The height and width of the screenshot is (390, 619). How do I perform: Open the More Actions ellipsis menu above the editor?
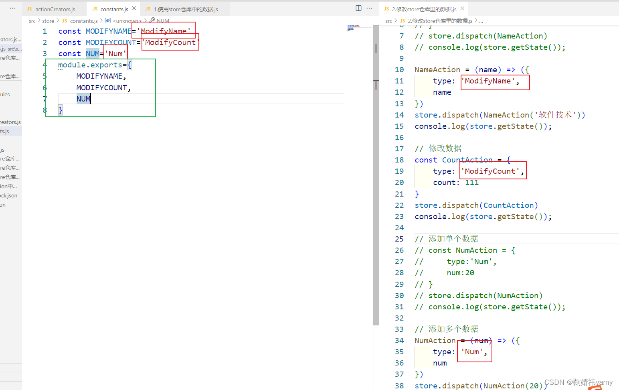point(369,8)
